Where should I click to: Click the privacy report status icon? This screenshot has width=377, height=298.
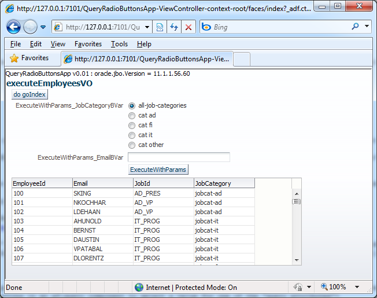click(298, 287)
